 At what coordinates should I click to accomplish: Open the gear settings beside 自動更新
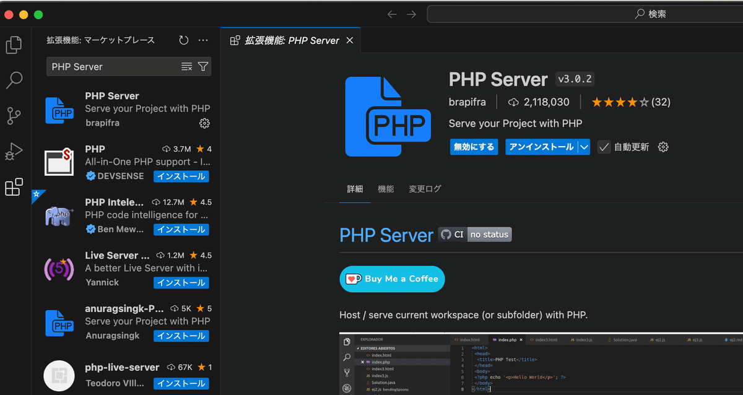[663, 147]
